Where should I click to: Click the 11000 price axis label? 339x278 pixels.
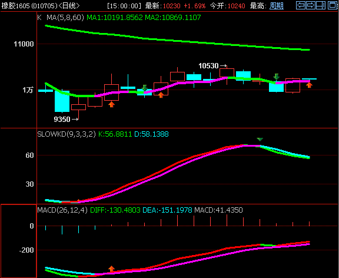click(x=24, y=44)
